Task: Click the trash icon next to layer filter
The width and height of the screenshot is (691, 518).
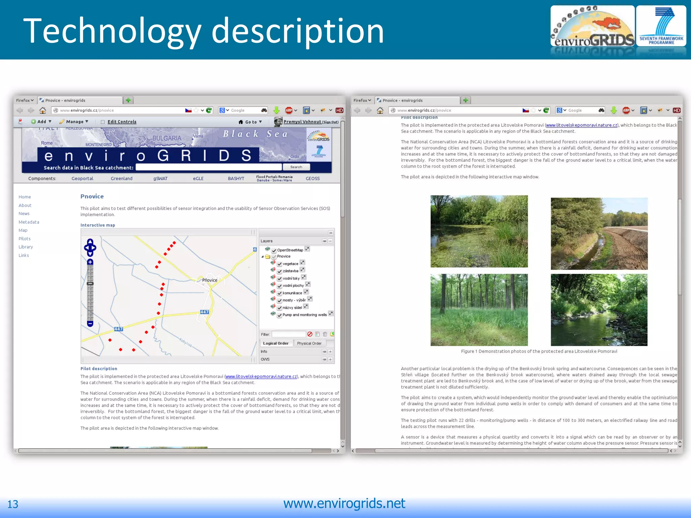Action: 325,334
